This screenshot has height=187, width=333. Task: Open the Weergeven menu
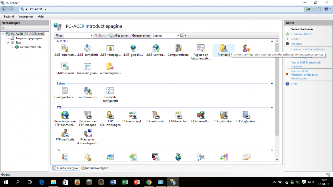pos(26,17)
